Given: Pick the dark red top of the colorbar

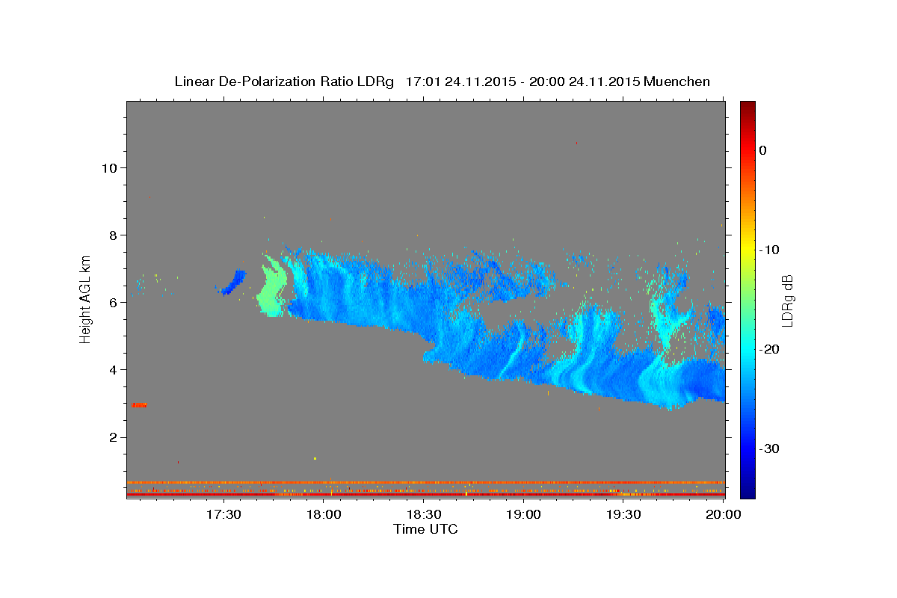Looking at the screenshot, I should 747,108.
